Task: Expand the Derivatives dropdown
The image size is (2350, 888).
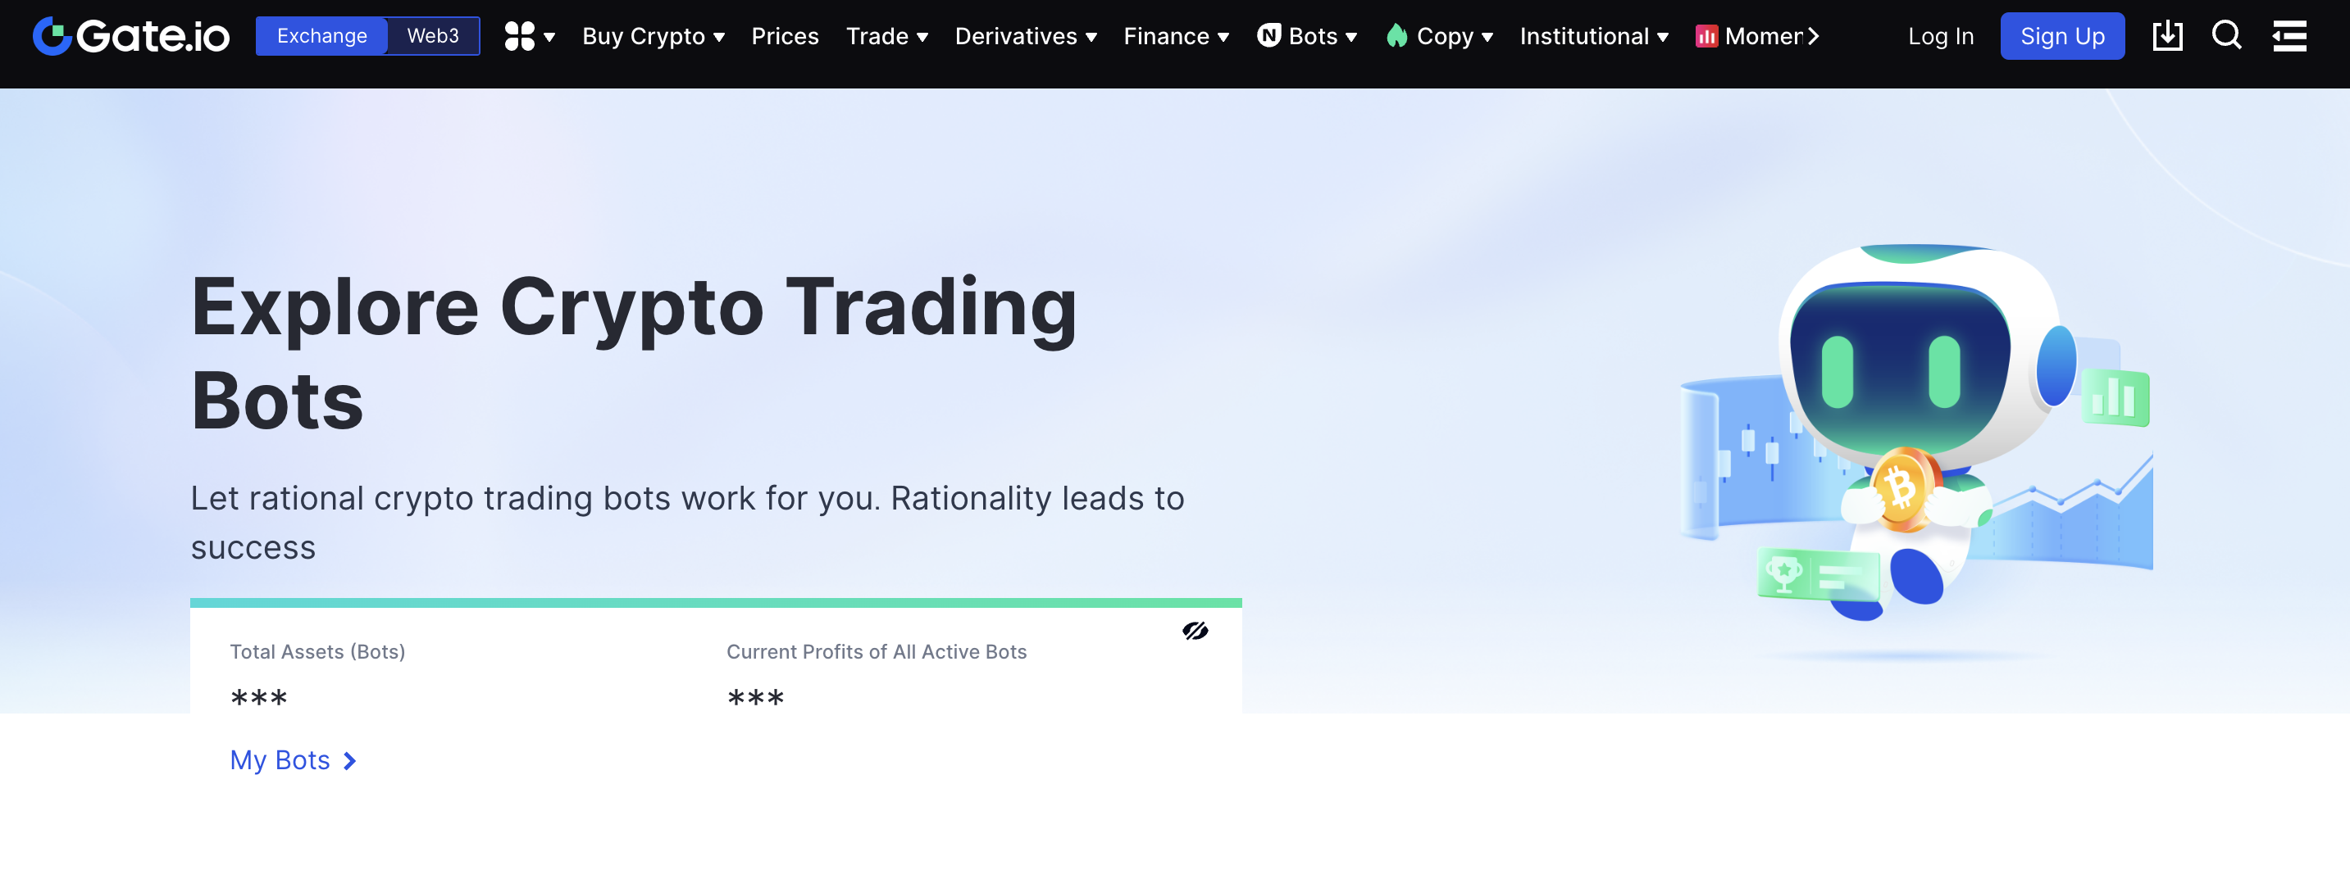Action: [x=1026, y=37]
